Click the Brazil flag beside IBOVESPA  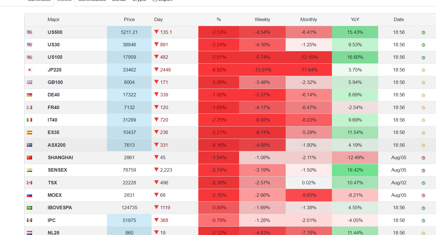click(29, 208)
